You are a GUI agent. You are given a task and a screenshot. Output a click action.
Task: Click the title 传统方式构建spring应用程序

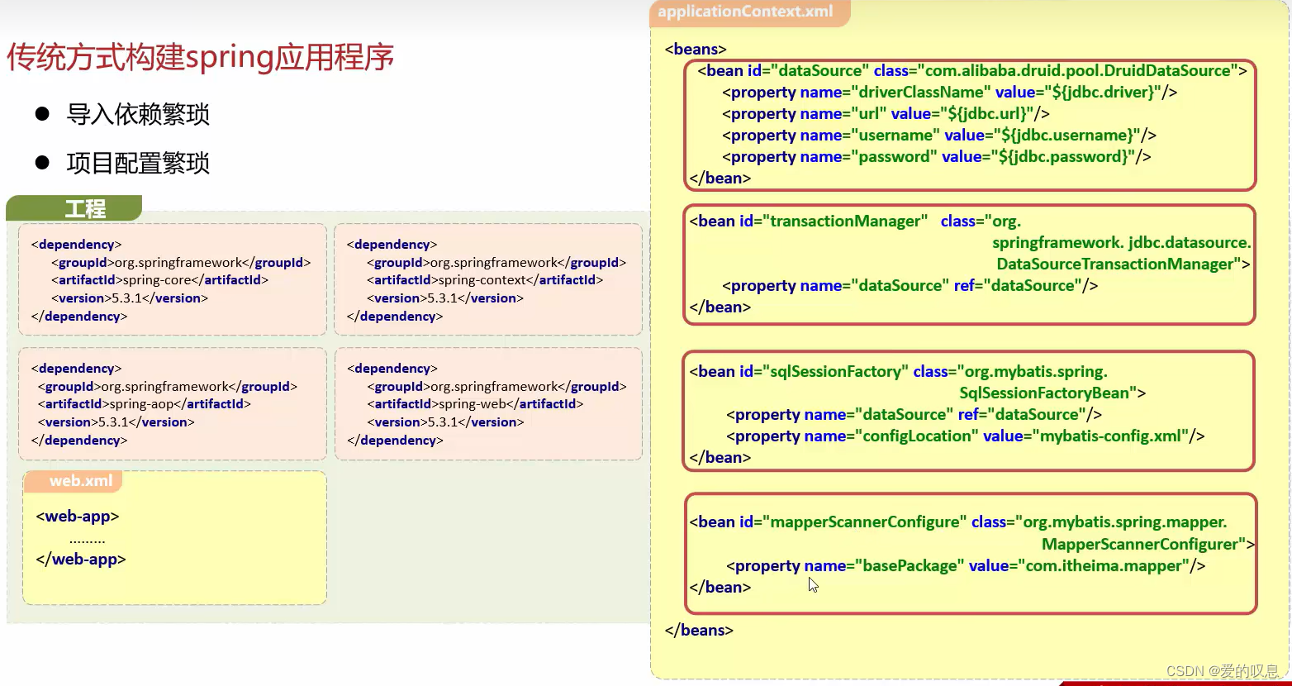click(201, 56)
